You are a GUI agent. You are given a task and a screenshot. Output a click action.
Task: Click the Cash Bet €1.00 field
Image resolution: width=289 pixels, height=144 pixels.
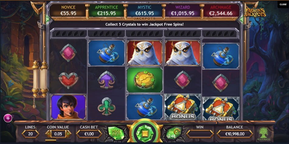tap(89, 134)
